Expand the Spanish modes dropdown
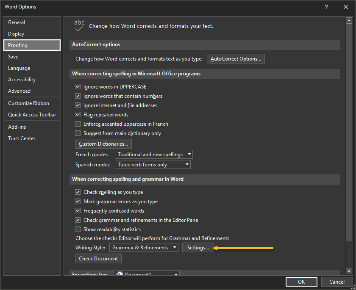The width and height of the screenshot is (356, 290). tap(153, 165)
